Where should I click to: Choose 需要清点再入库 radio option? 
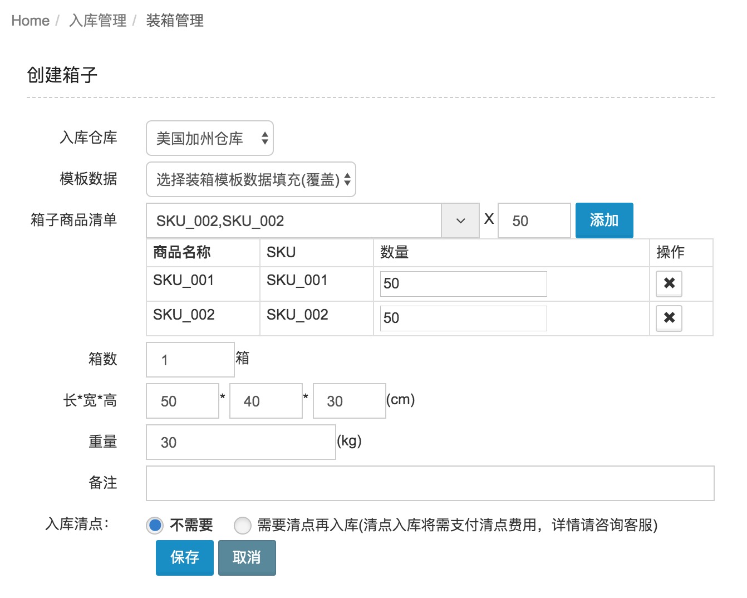243,525
